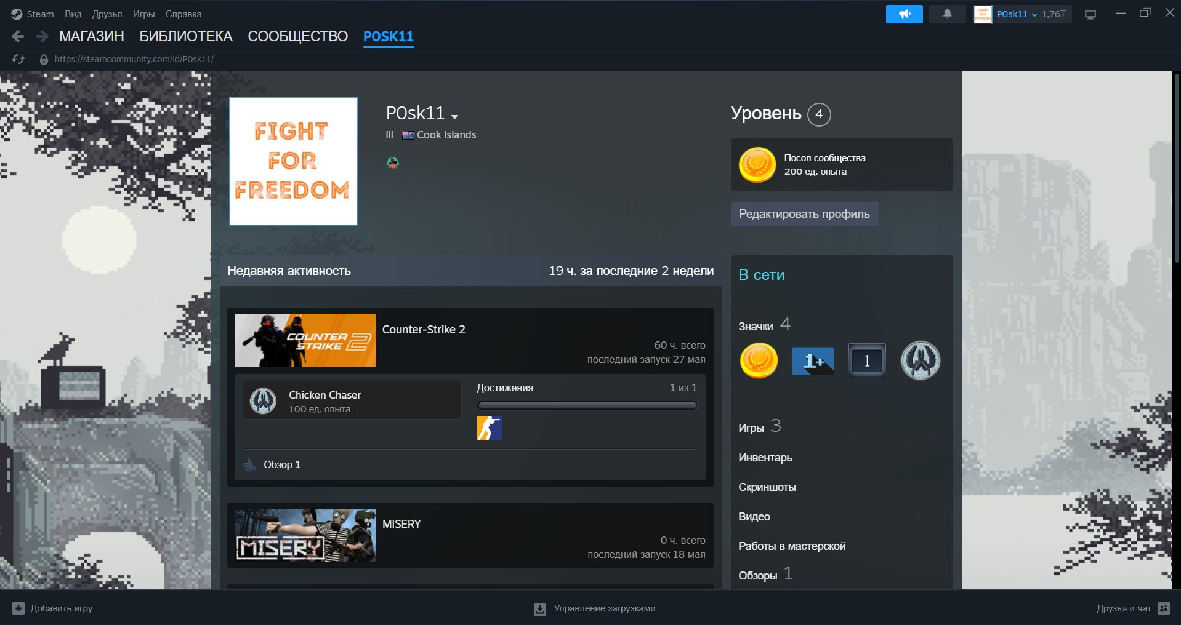The width and height of the screenshot is (1181, 625).
Task: Click the Добавить игру button
Action: coord(52,608)
